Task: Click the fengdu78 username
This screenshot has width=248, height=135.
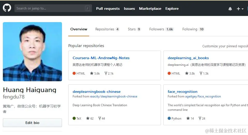Action: pos(14,97)
